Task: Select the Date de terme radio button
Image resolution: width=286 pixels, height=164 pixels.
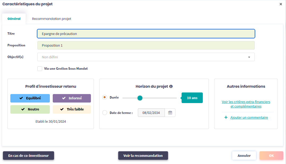Action: pos(105,113)
